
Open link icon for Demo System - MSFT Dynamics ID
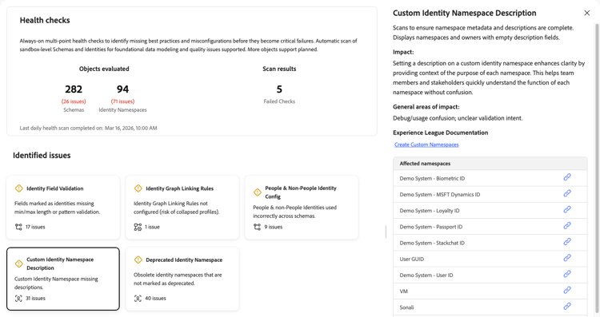(x=567, y=193)
